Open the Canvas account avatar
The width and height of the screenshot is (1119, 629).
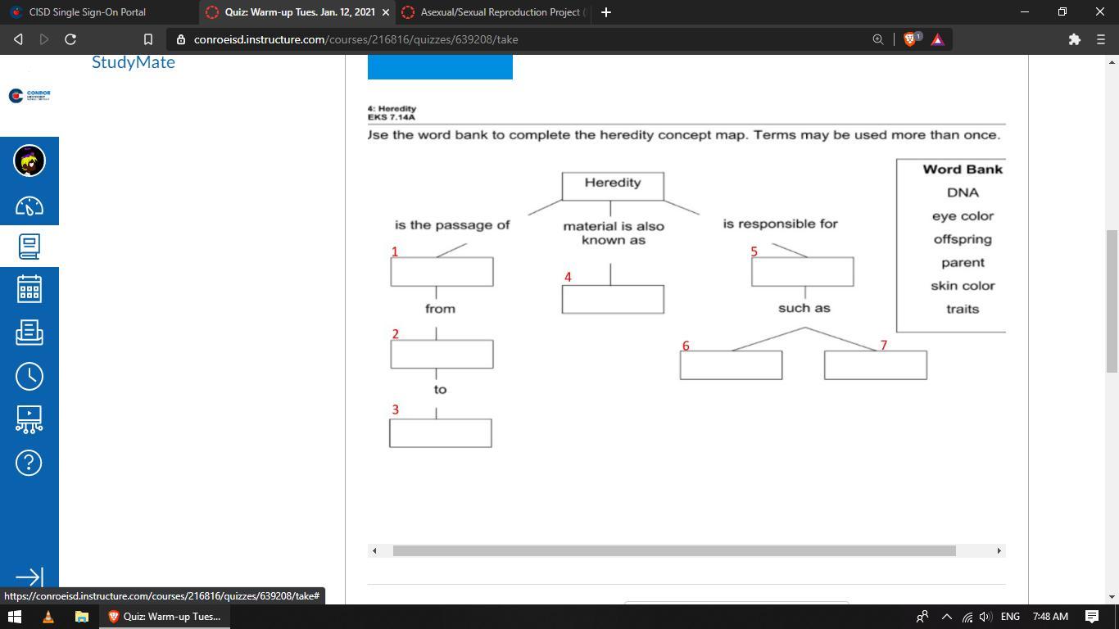click(x=29, y=161)
